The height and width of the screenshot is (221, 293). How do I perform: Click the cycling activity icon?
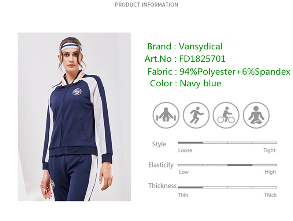click(226, 115)
